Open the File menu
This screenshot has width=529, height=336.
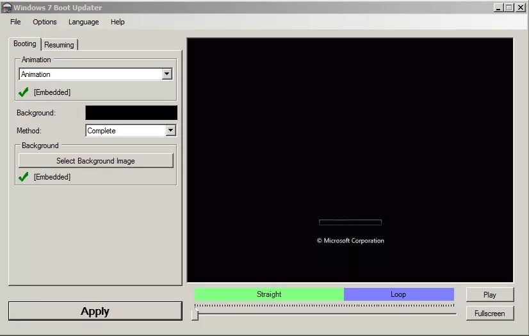coord(15,22)
